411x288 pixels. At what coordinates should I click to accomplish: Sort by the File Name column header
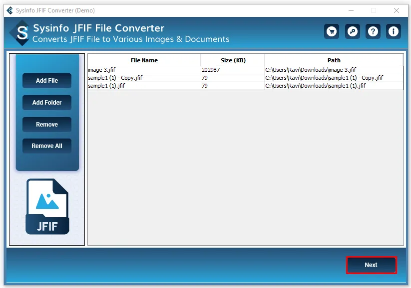tap(144, 60)
